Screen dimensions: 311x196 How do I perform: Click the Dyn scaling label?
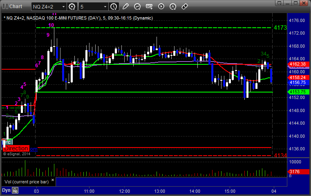(7, 190)
